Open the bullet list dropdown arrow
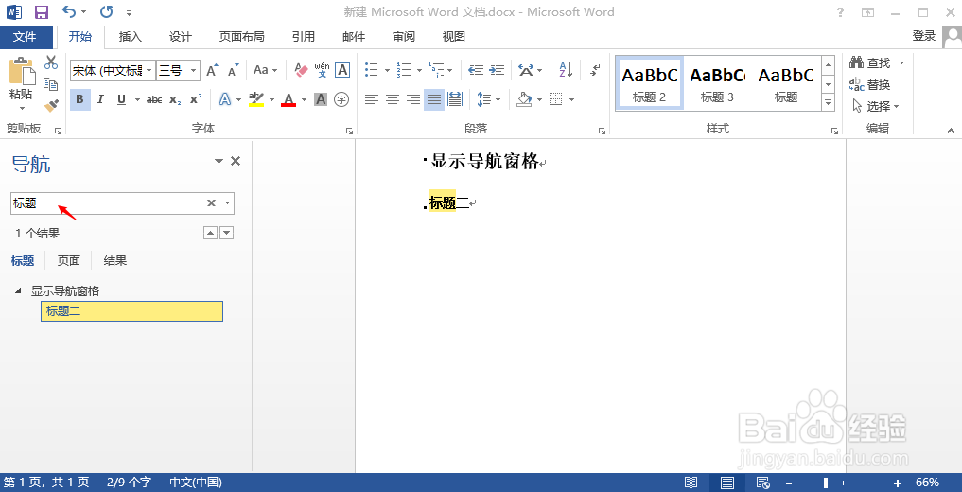This screenshot has height=492, width=962. click(387, 71)
